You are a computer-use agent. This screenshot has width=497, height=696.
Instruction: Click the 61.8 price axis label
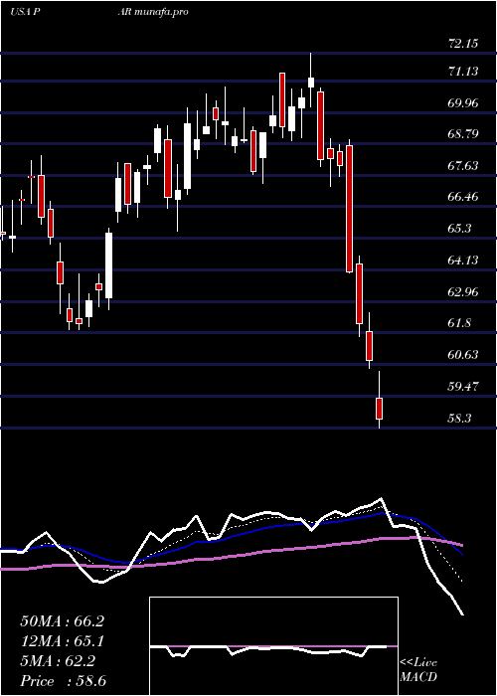pos(459,323)
